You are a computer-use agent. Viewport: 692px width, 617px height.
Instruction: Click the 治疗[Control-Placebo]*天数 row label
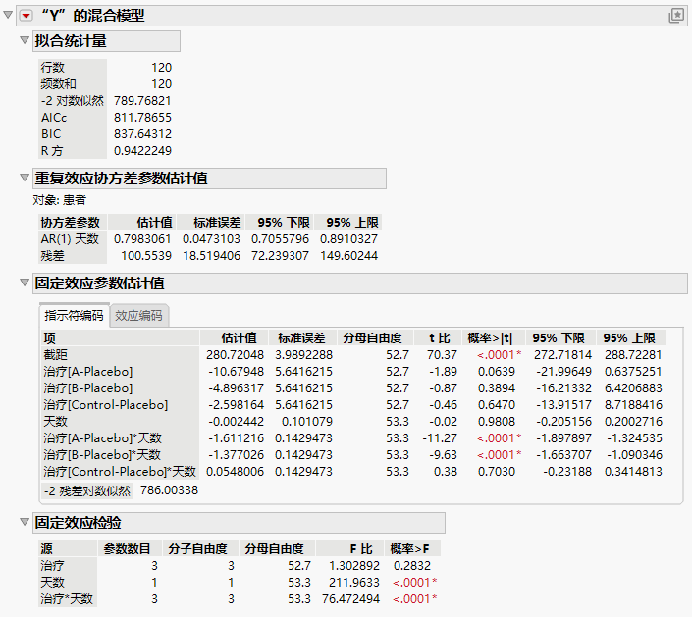120,472
